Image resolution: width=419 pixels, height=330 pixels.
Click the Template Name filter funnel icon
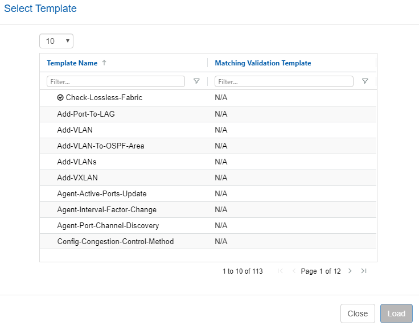tap(196, 81)
